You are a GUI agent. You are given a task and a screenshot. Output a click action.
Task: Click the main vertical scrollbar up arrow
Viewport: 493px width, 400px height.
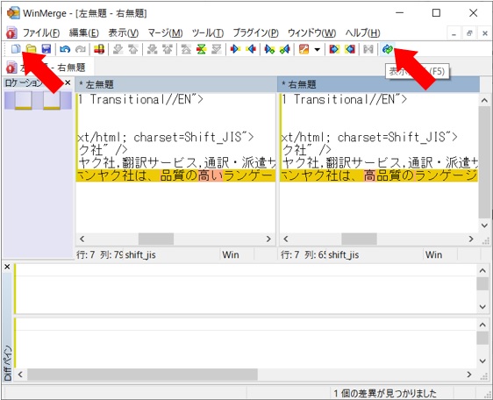point(484,101)
